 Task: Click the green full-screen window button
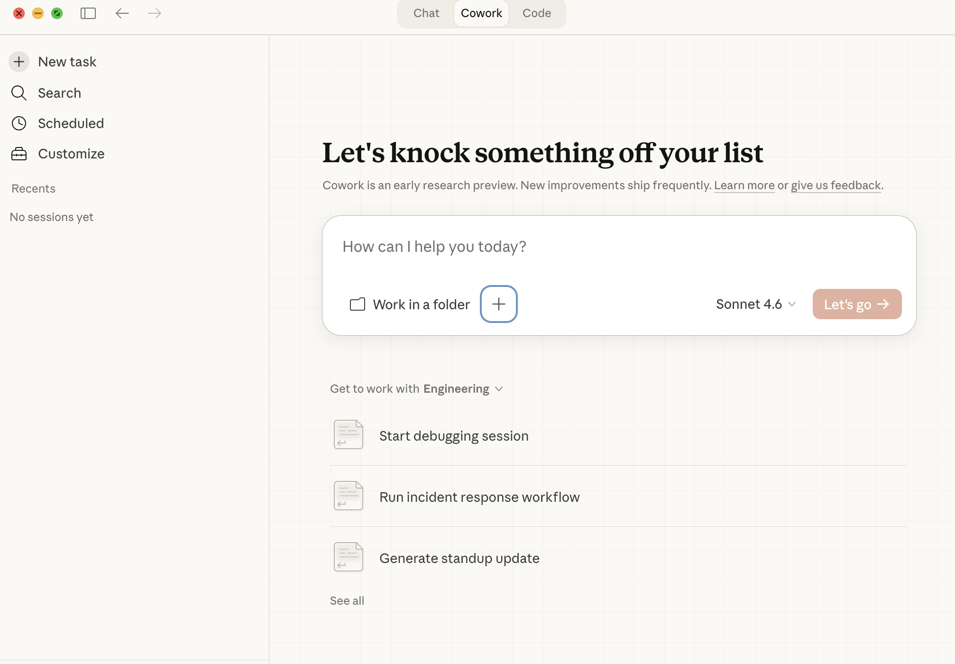[57, 13]
